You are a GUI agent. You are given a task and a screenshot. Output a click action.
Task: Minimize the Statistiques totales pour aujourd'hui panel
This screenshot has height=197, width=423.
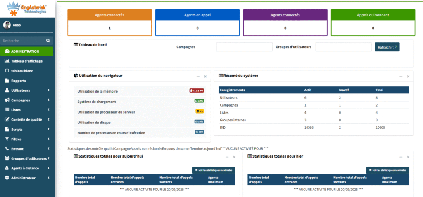[x=227, y=157]
